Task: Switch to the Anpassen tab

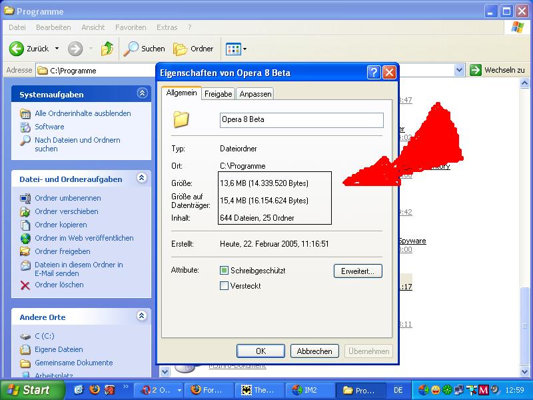Action: (255, 94)
